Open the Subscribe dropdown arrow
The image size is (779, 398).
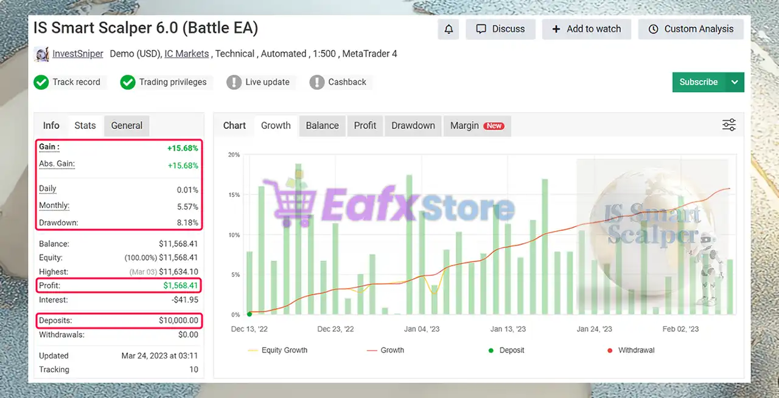point(735,82)
